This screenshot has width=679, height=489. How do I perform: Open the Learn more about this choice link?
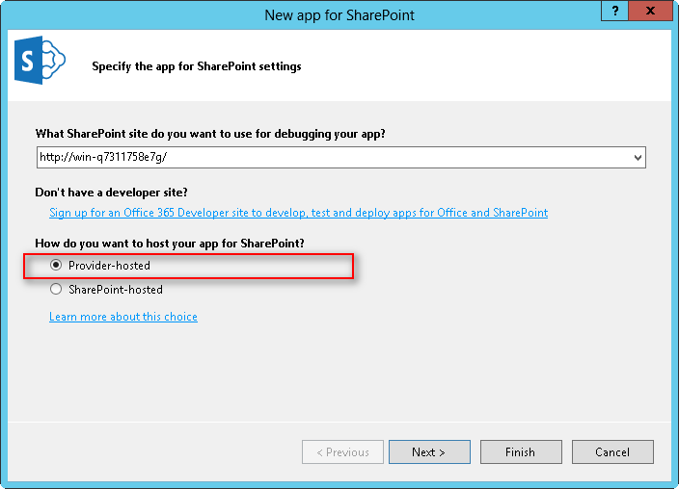pos(123,317)
